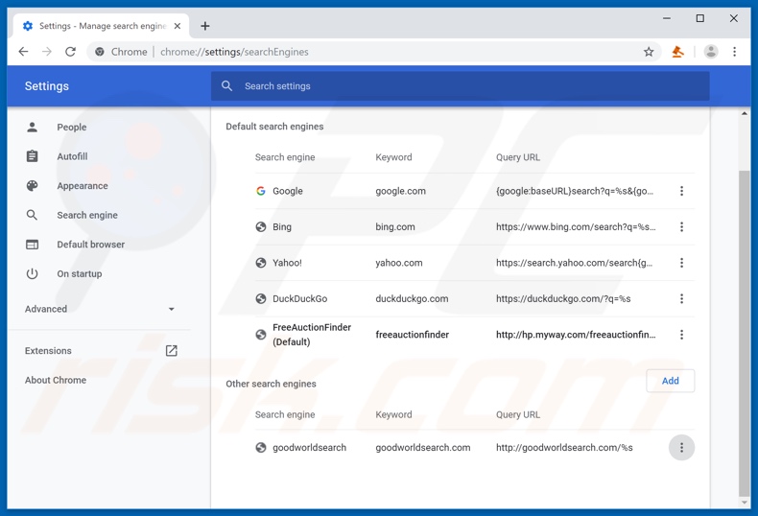Image resolution: width=758 pixels, height=516 pixels.
Task: Click the Settings title in the header
Action: pos(47,86)
